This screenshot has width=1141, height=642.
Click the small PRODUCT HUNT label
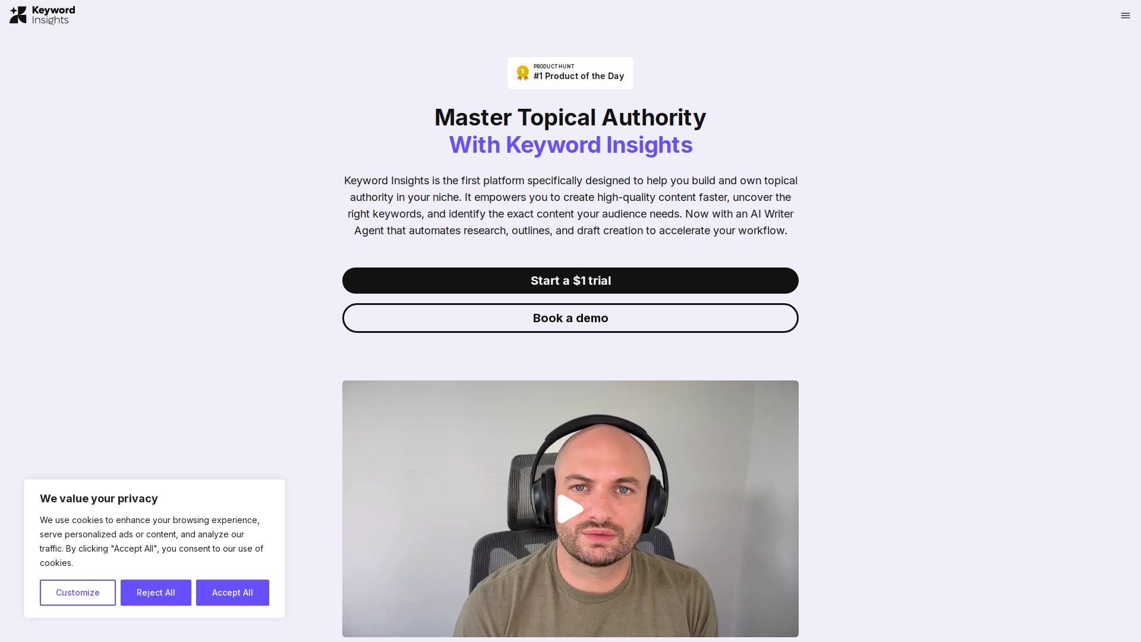[553, 67]
